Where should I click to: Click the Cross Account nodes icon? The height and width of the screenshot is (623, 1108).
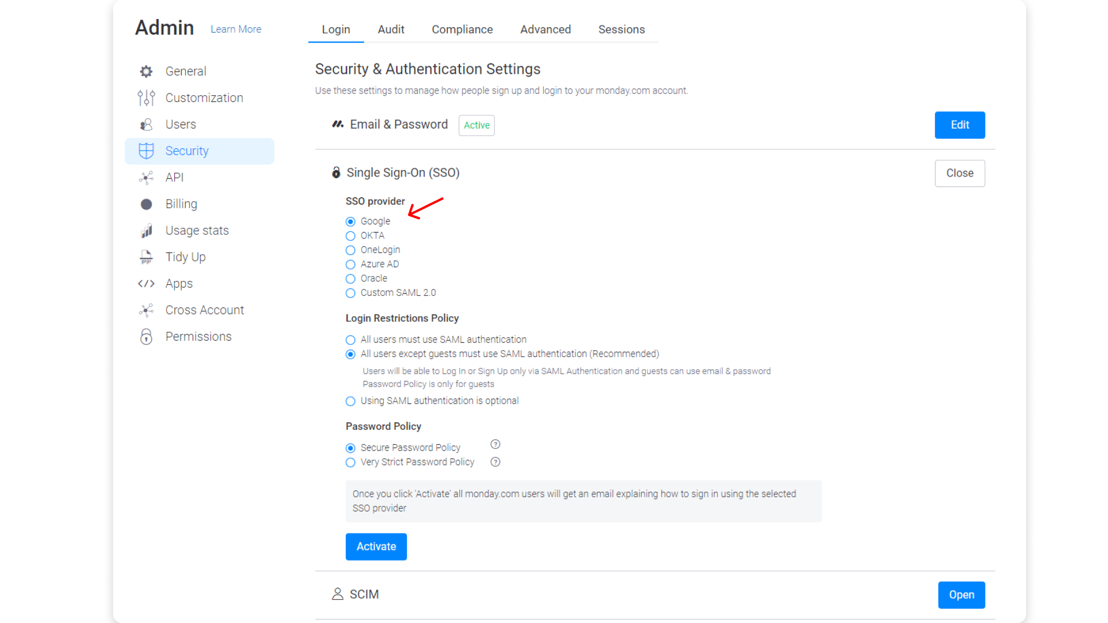146,310
